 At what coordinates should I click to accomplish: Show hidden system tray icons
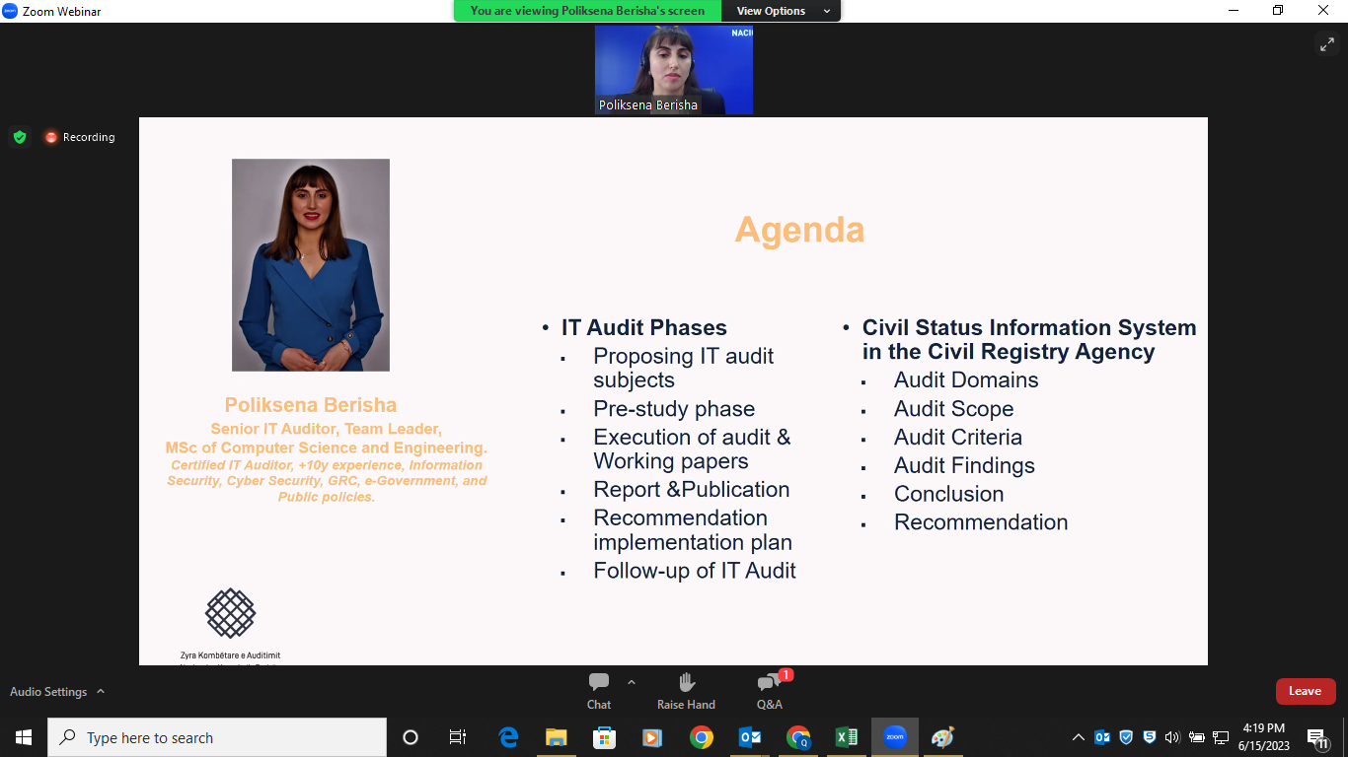point(1079,737)
